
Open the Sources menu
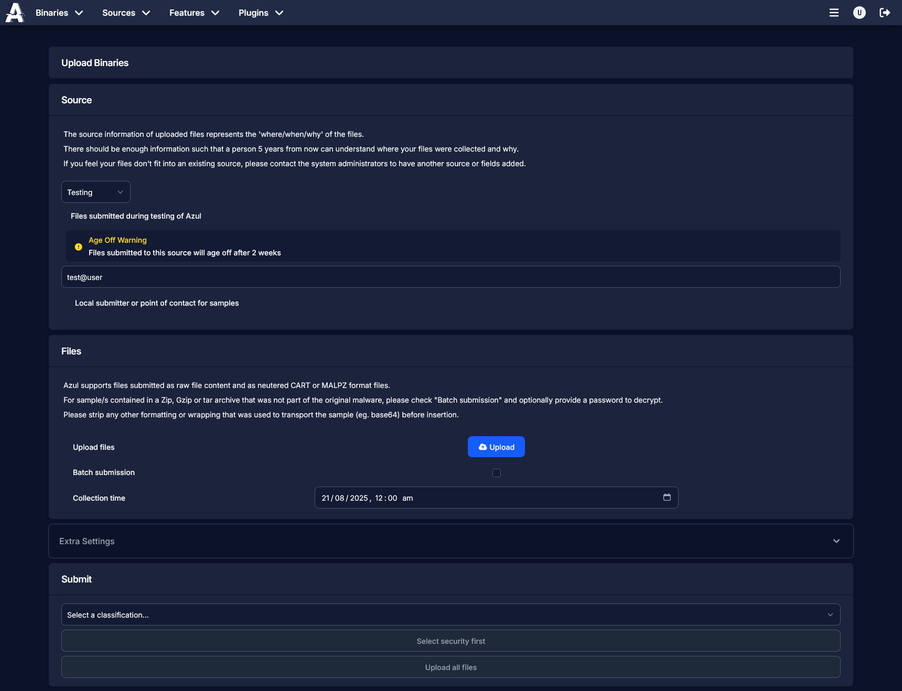125,13
